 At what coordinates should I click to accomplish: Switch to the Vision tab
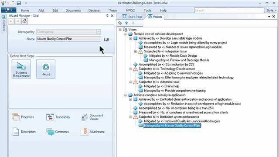point(155,17)
